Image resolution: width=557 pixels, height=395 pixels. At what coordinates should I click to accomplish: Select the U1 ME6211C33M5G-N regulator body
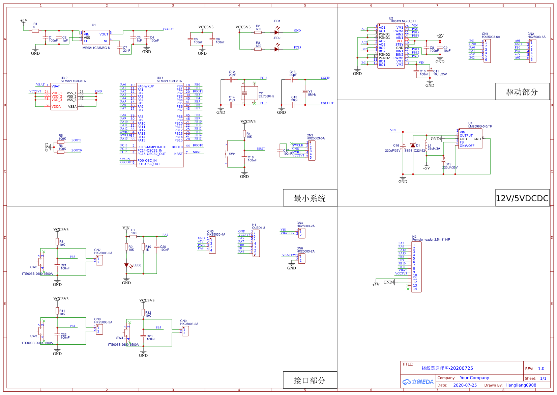click(x=96, y=37)
